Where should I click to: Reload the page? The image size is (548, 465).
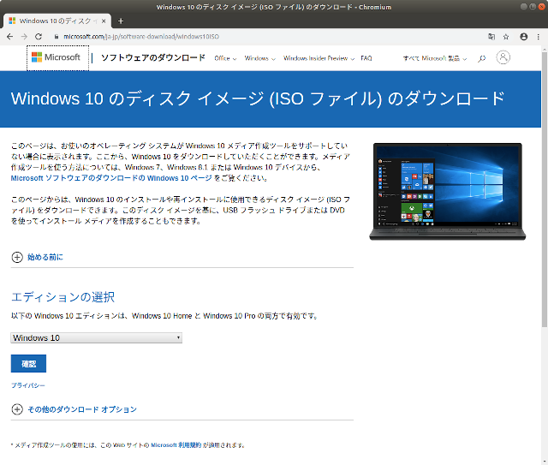tap(39, 37)
